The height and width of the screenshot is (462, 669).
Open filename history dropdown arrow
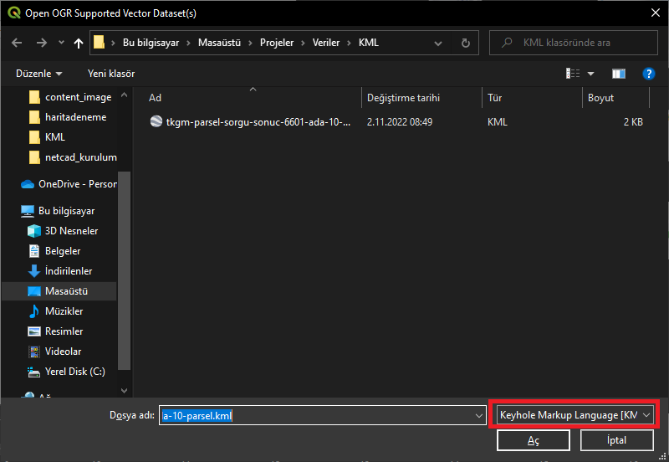[479, 415]
